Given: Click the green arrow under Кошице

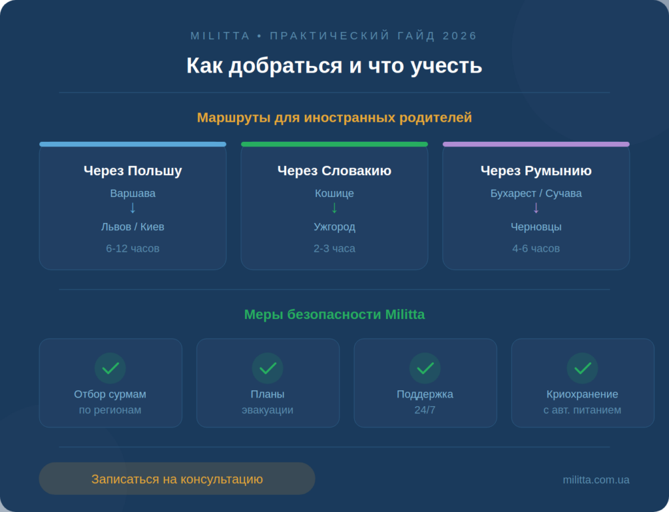Looking at the screenshot, I should (334, 208).
